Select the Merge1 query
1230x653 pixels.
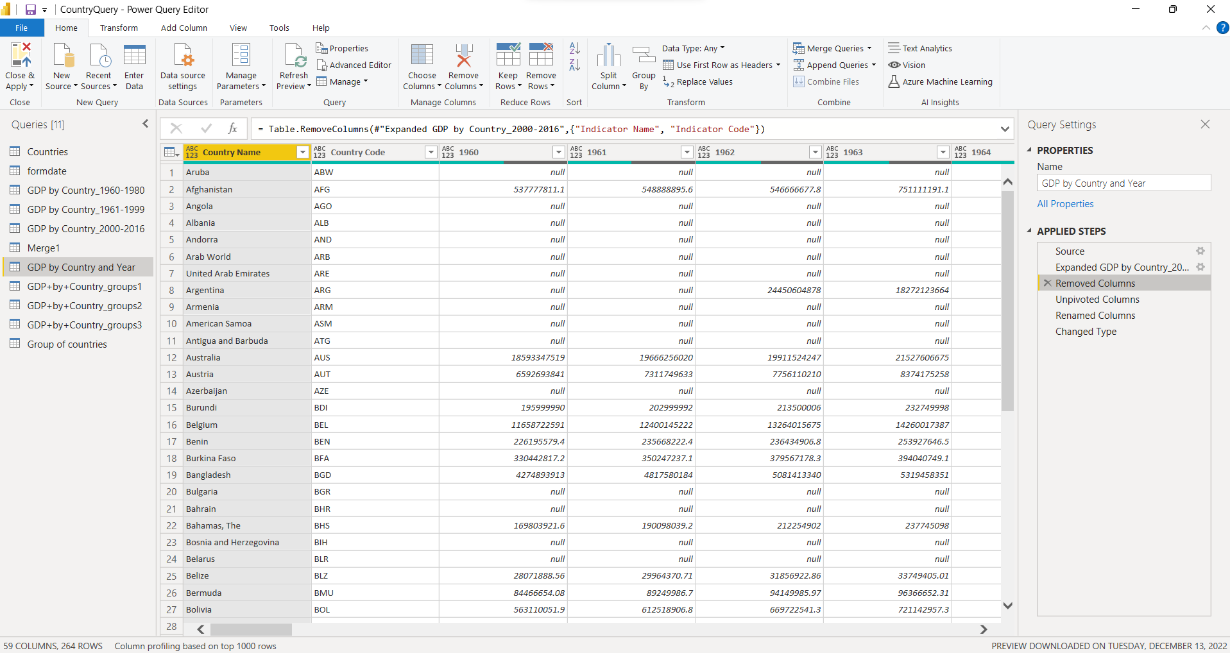(78, 248)
